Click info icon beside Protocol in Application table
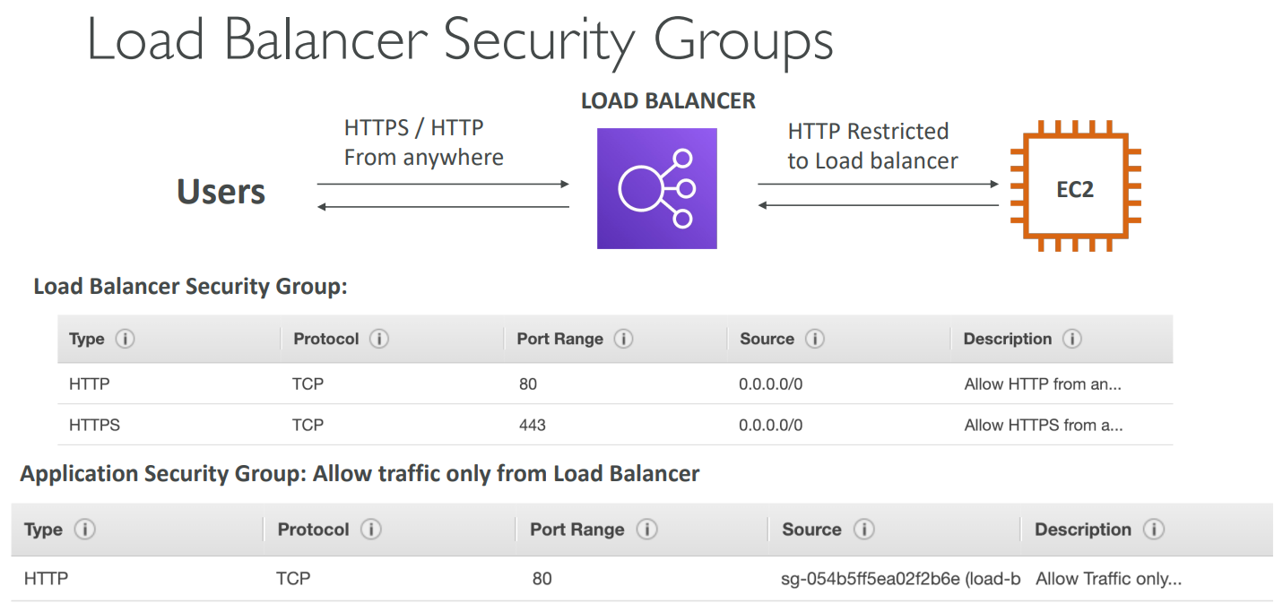1283x612 pixels. click(x=370, y=530)
